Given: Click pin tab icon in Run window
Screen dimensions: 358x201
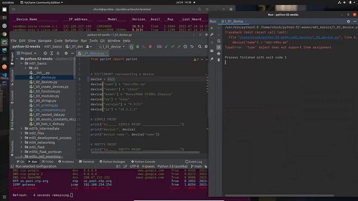Looking at the screenshot, I should click(212, 59).
